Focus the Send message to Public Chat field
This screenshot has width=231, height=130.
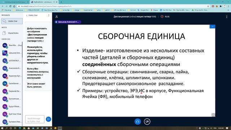click(x=35, y=119)
